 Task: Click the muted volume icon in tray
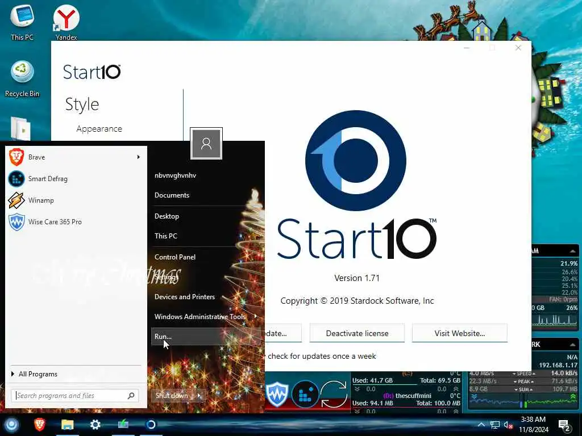point(508,425)
